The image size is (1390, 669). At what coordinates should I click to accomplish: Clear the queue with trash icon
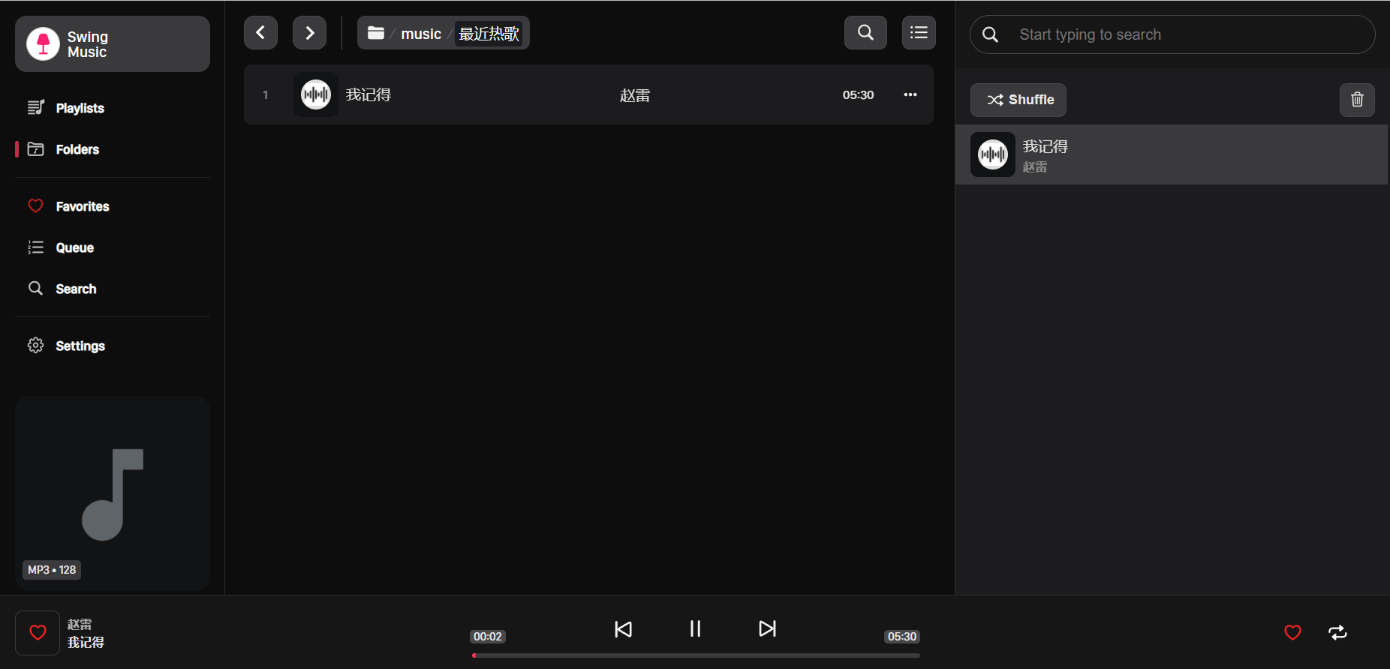(1357, 100)
